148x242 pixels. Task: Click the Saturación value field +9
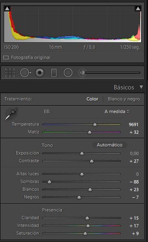click(135, 233)
